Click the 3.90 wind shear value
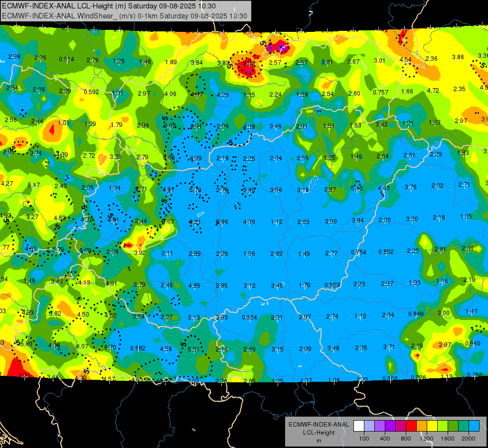Viewport: 488px width, 448px height. click(x=331, y=222)
